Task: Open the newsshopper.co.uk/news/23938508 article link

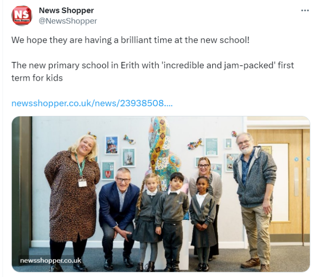Action: (92, 103)
